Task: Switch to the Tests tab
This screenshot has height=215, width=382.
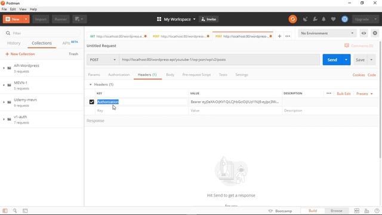Action: pyautogui.click(x=223, y=75)
